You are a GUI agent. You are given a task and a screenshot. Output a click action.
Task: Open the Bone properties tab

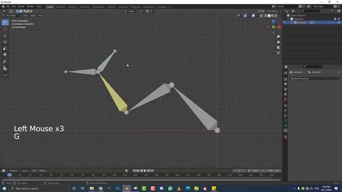(x=285, y=126)
